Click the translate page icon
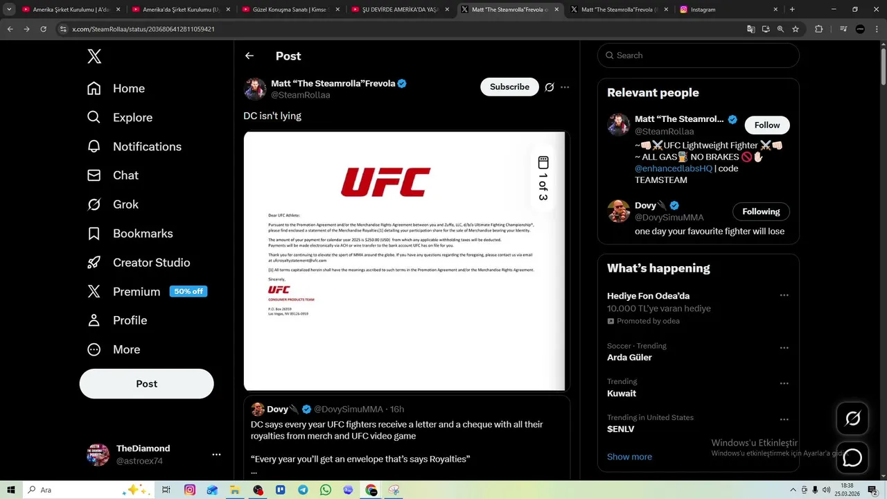Screen dimensions: 887x499 click(751, 29)
